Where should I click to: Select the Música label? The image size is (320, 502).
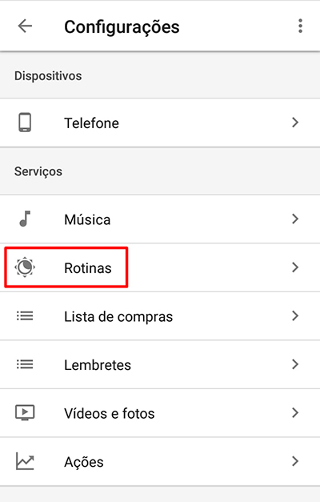pyautogui.click(x=87, y=219)
